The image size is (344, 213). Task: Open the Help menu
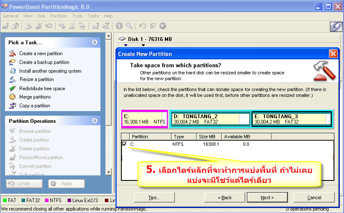pyautogui.click(x=108, y=16)
